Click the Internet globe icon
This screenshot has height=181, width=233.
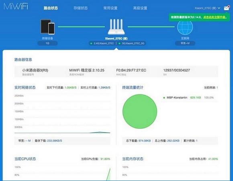[x=185, y=27]
